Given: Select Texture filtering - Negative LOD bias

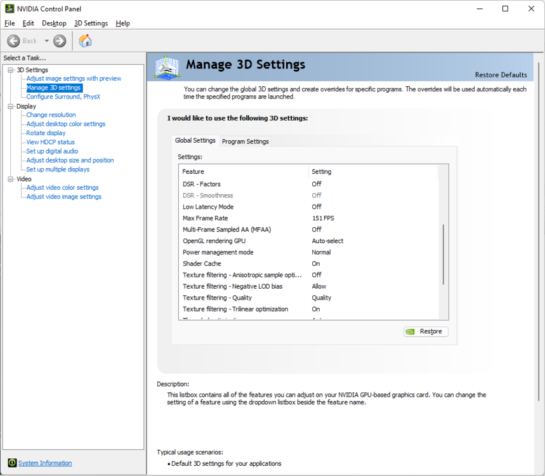Looking at the screenshot, I should [x=308, y=286].
